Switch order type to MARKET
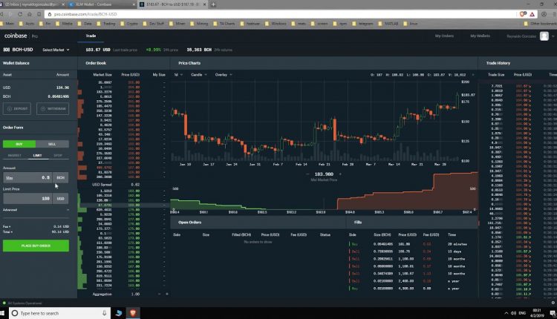The image size is (557, 319). click(15, 155)
